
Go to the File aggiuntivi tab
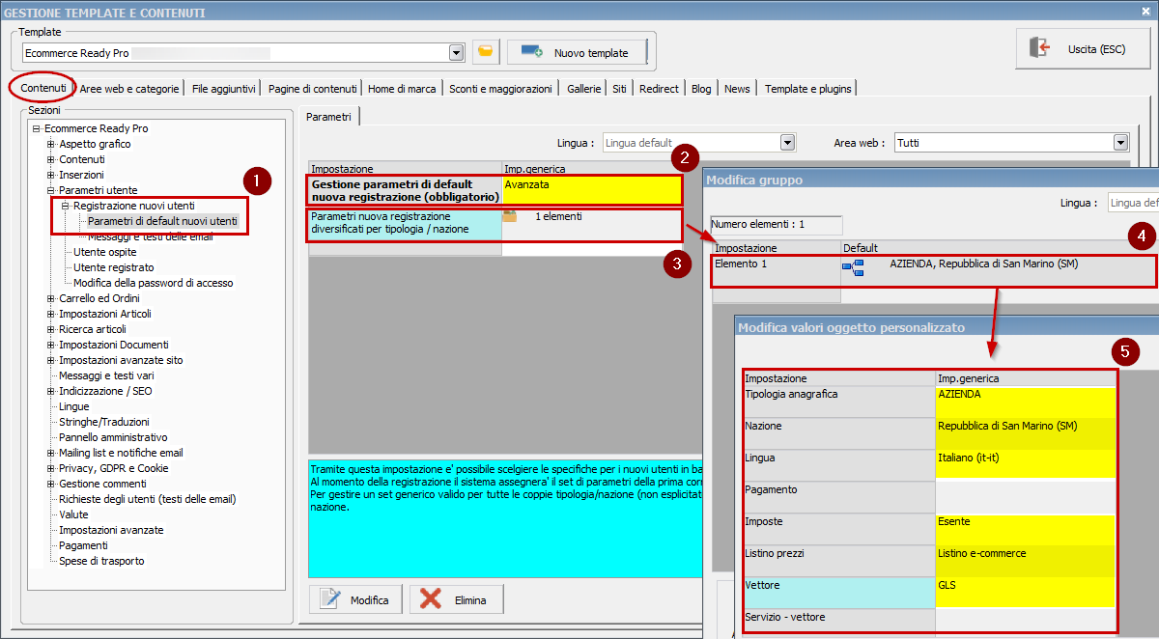[x=223, y=89]
